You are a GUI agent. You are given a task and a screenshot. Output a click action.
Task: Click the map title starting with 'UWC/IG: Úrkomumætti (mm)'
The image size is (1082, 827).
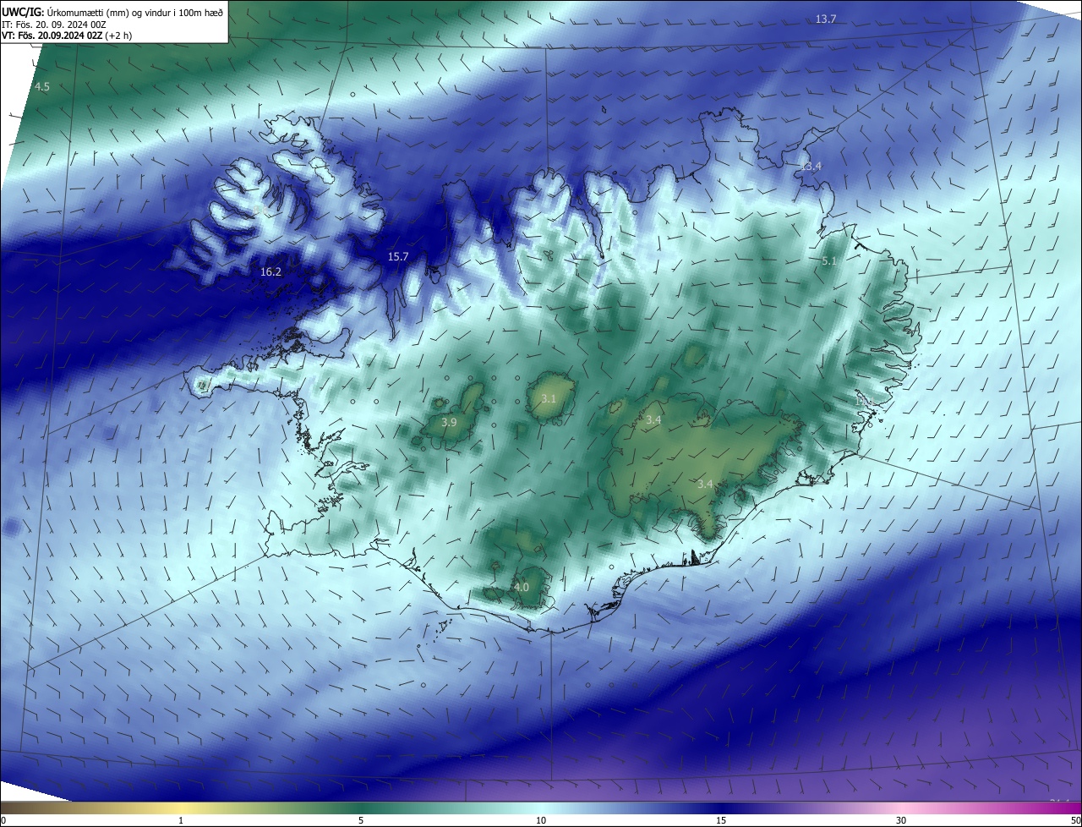pos(112,11)
